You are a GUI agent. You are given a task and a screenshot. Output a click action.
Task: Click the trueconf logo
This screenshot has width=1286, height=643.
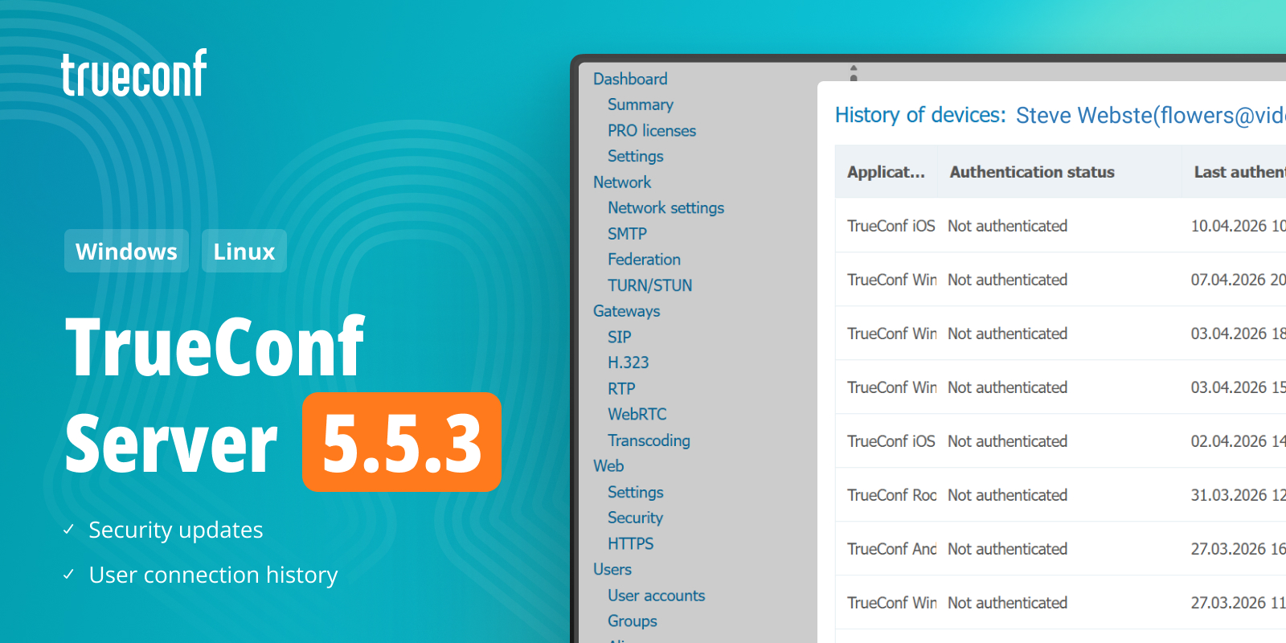(x=134, y=73)
